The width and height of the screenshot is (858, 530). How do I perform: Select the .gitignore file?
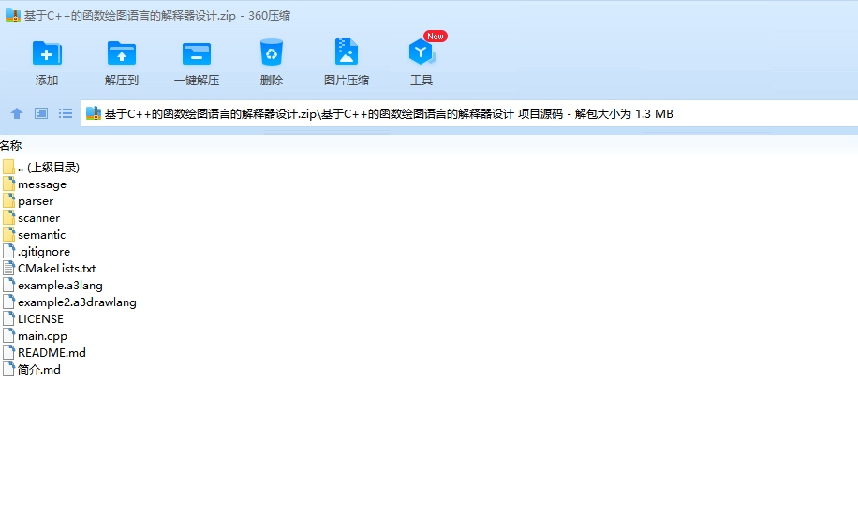pos(37,252)
